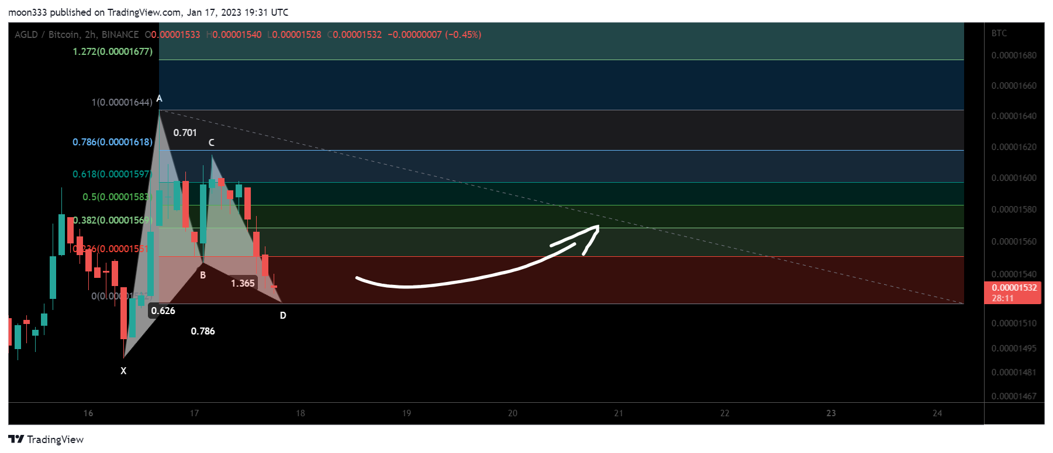
Task: Click pattern point D label
Action: (x=283, y=315)
